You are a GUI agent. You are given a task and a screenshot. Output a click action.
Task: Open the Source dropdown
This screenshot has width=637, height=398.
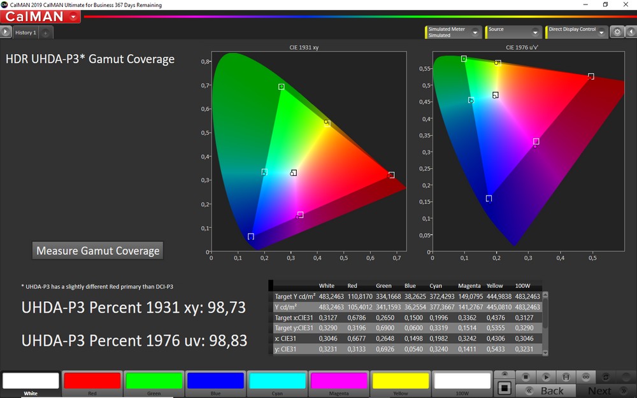[x=536, y=32]
